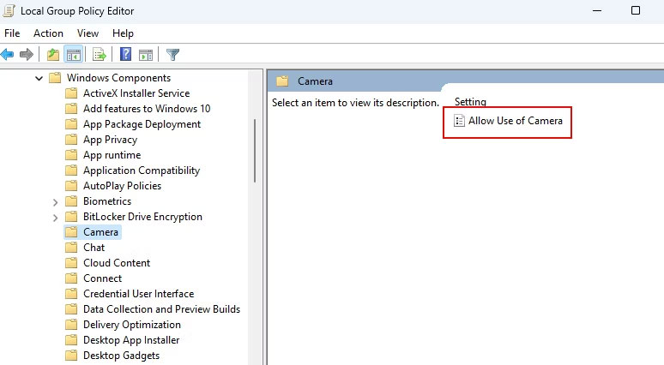The width and height of the screenshot is (664, 365).
Task: Go up one level using folder icon
Action: (x=53, y=55)
